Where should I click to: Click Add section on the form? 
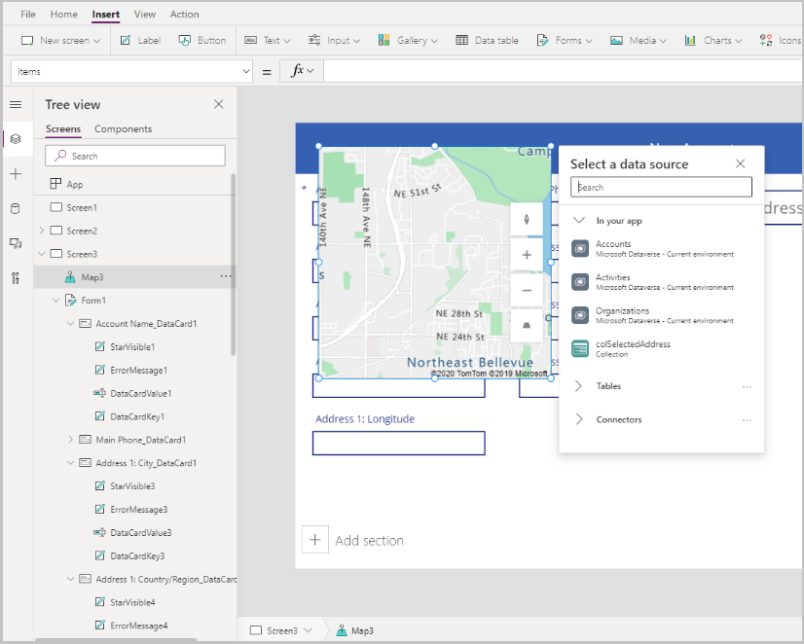(368, 541)
